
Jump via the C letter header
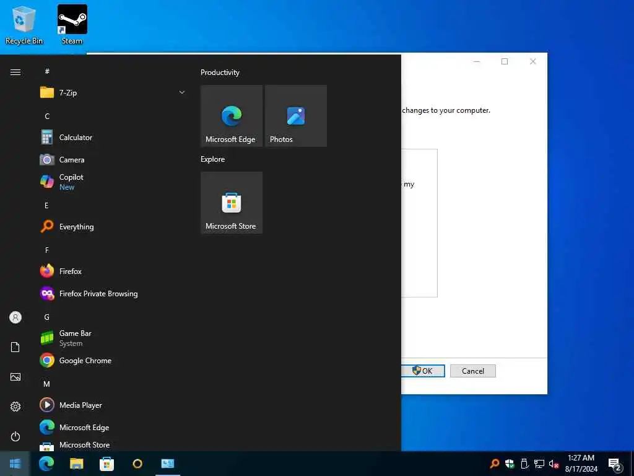(x=47, y=116)
